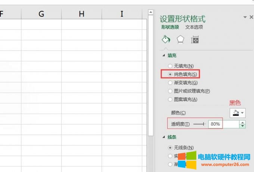Open the Size & Properties tab icon
The width and height of the screenshot is (254, 172).
[x=195, y=40]
